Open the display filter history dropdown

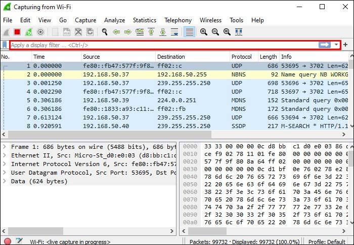coord(336,45)
